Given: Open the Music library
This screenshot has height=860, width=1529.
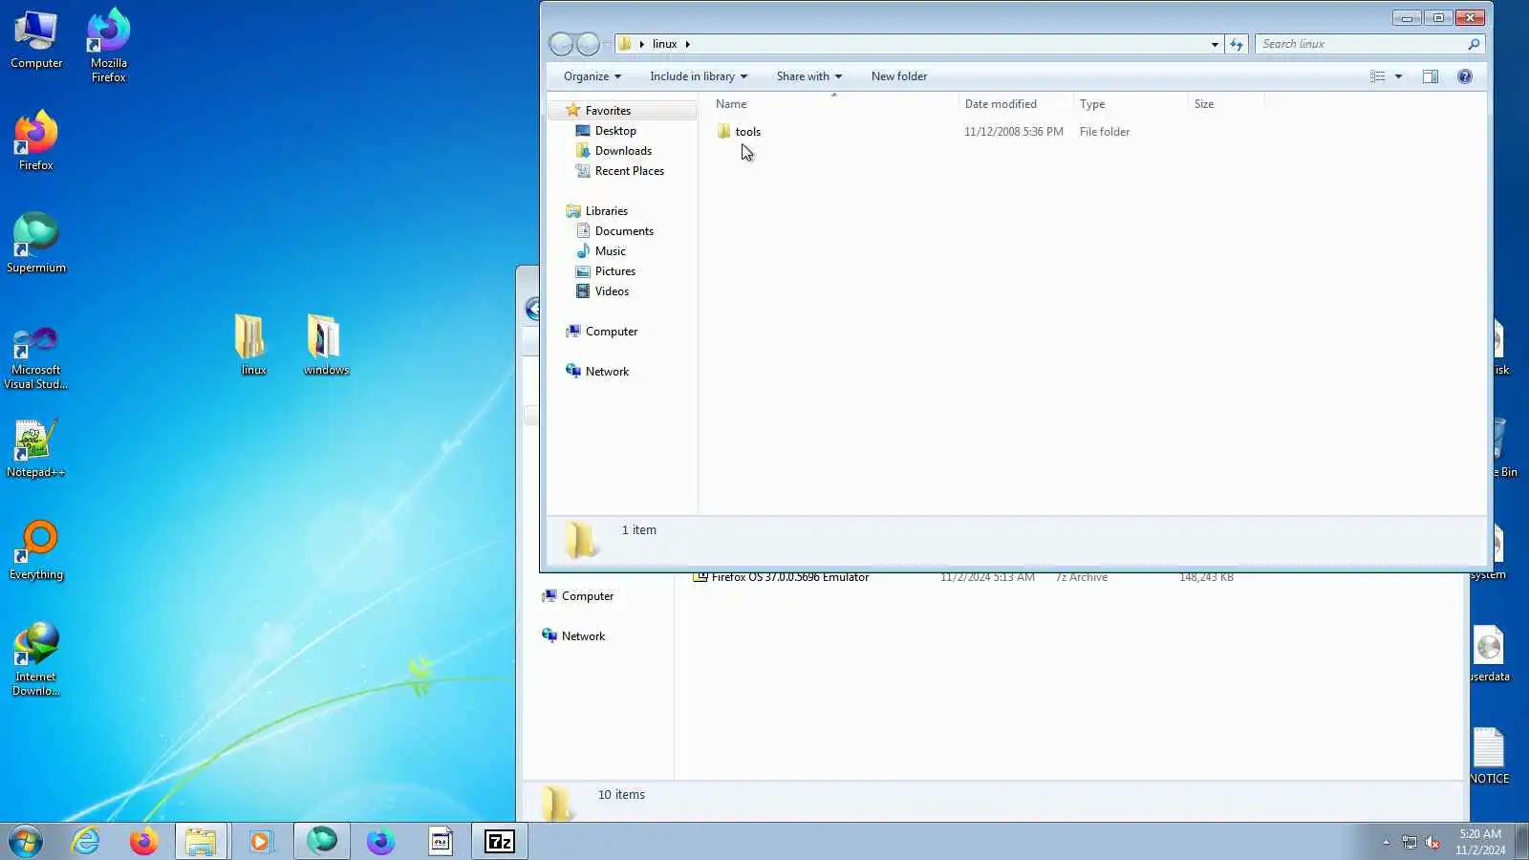Looking at the screenshot, I should click(x=610, y=251).
